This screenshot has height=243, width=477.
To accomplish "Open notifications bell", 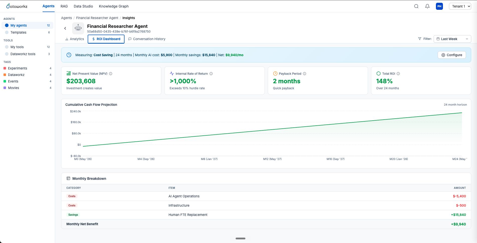I will pos(427,6).
